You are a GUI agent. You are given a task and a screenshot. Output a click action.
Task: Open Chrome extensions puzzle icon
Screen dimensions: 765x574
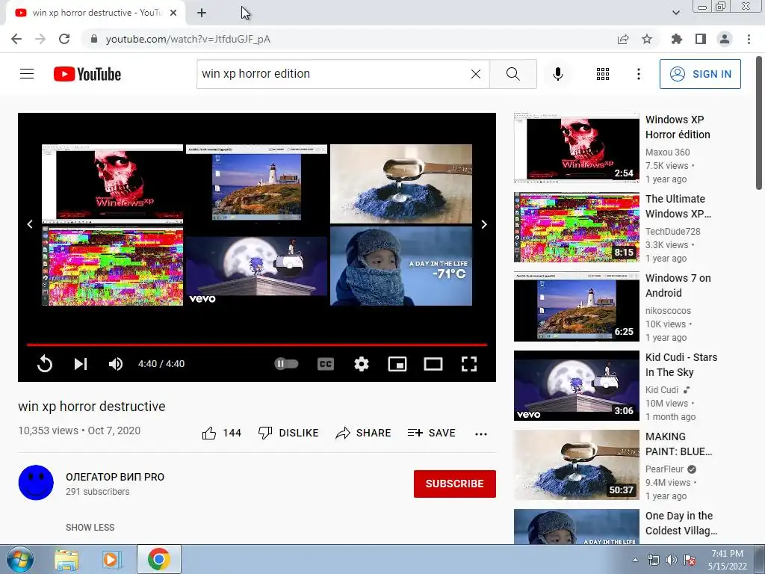click(x=677, y=39)
